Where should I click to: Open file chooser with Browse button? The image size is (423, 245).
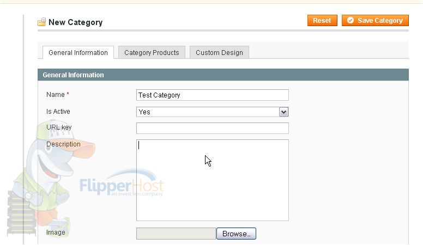[237, 234]
